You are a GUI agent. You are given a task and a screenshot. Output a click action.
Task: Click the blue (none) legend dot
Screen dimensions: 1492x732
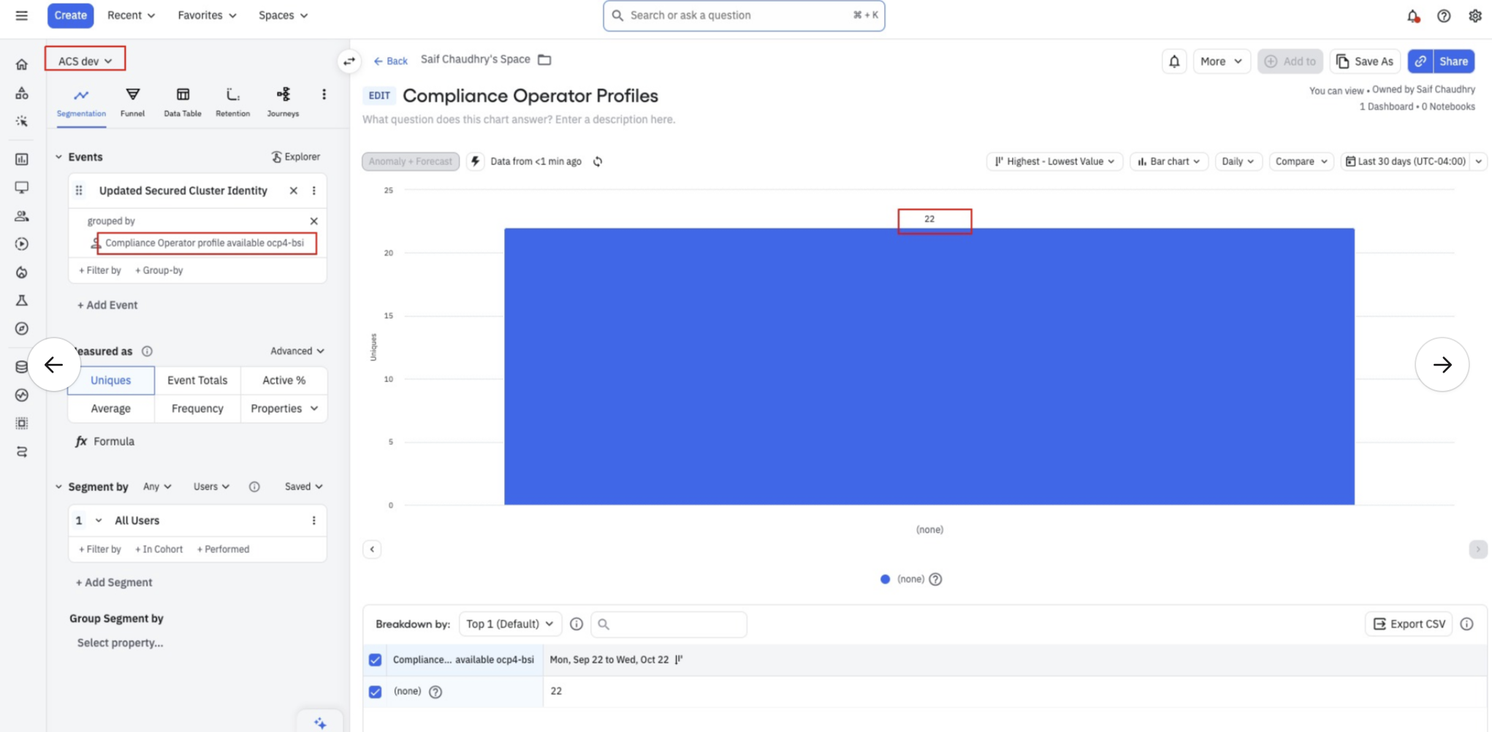pos(885,579)
